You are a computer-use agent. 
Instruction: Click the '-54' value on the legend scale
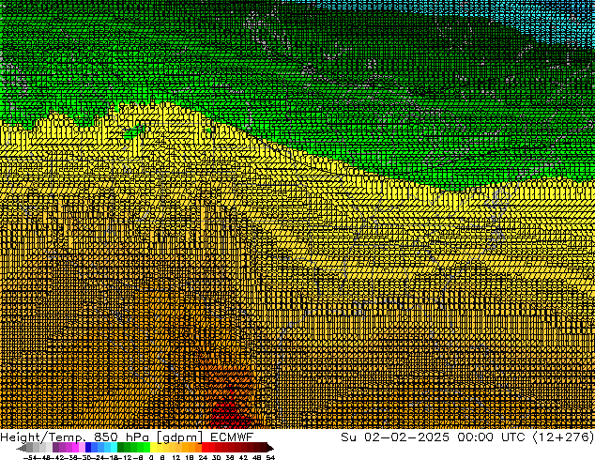click(x=30, y=457)
